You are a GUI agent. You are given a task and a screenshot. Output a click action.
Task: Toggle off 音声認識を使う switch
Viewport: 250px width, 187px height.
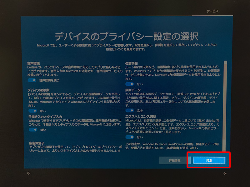pyautogui.click(x=32, y=80)
